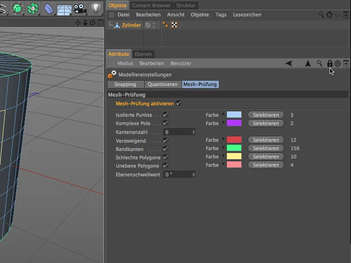Image resolution: width=351 pixels, height=263 pixels.
Task: Add a camera object from toolbar
Action: tap(80, 8)
